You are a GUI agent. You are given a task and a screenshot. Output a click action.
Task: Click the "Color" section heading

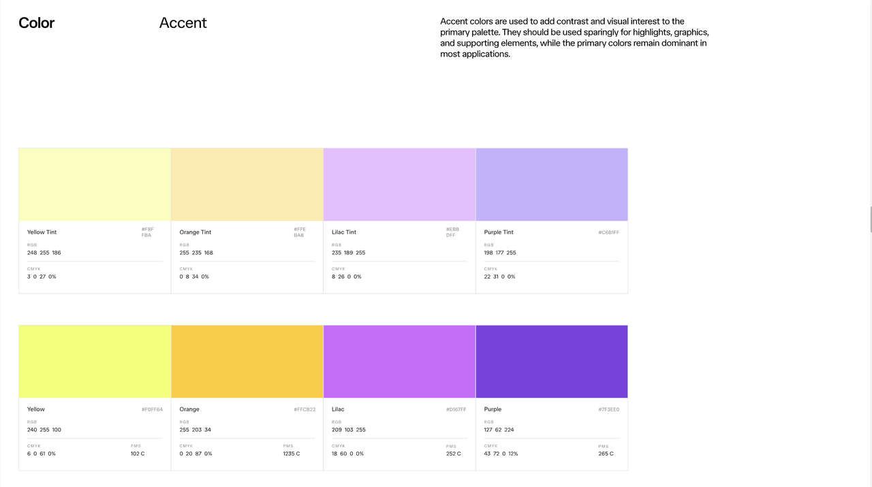click(36, 23)
